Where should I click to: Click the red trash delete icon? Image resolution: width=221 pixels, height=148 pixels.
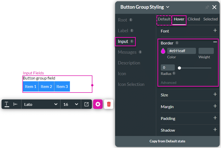point(109,104)
